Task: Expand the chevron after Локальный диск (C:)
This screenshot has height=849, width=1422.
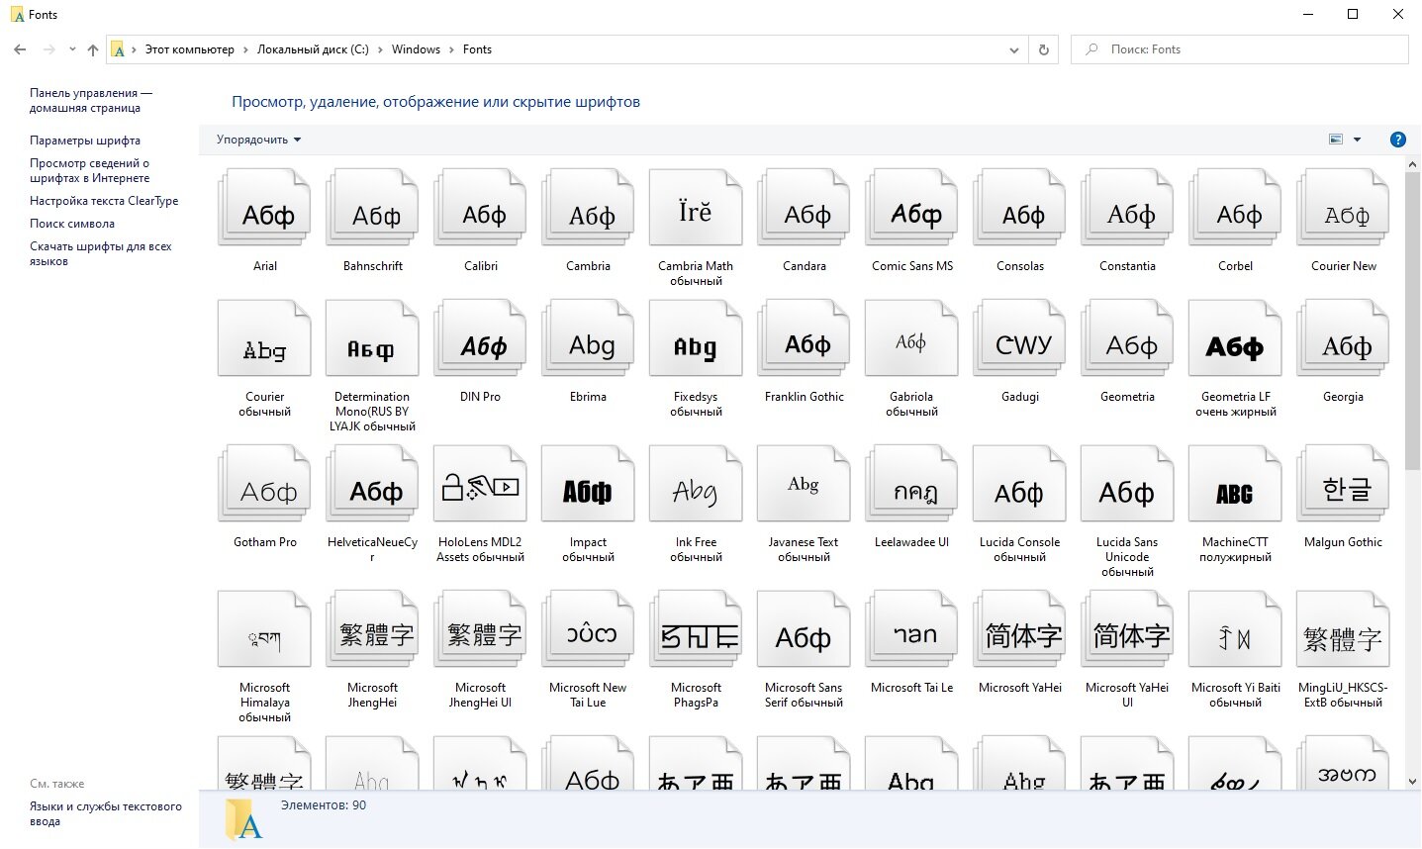Action: pos(380,49)
